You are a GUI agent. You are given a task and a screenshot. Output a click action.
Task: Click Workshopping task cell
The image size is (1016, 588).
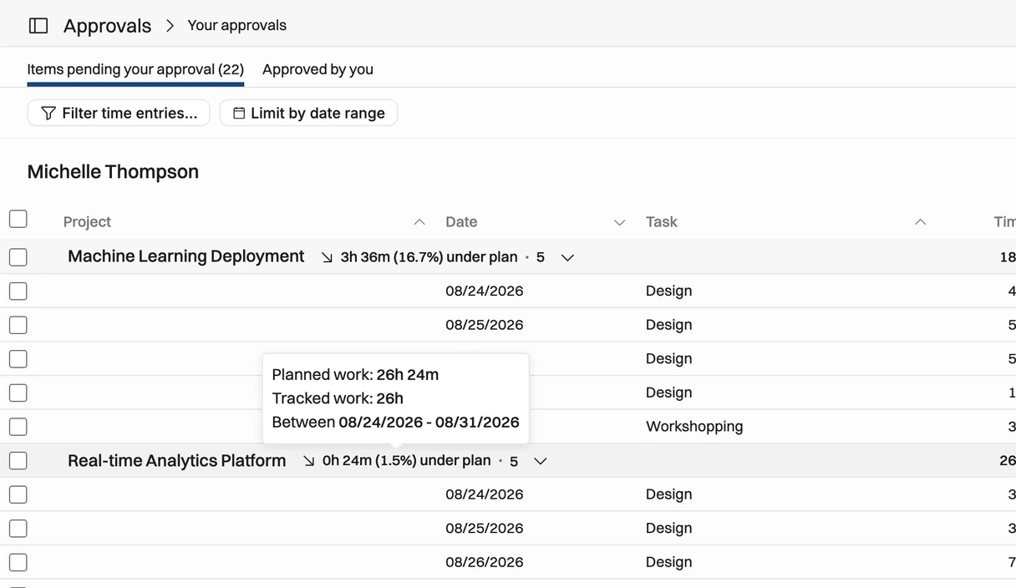694,427
